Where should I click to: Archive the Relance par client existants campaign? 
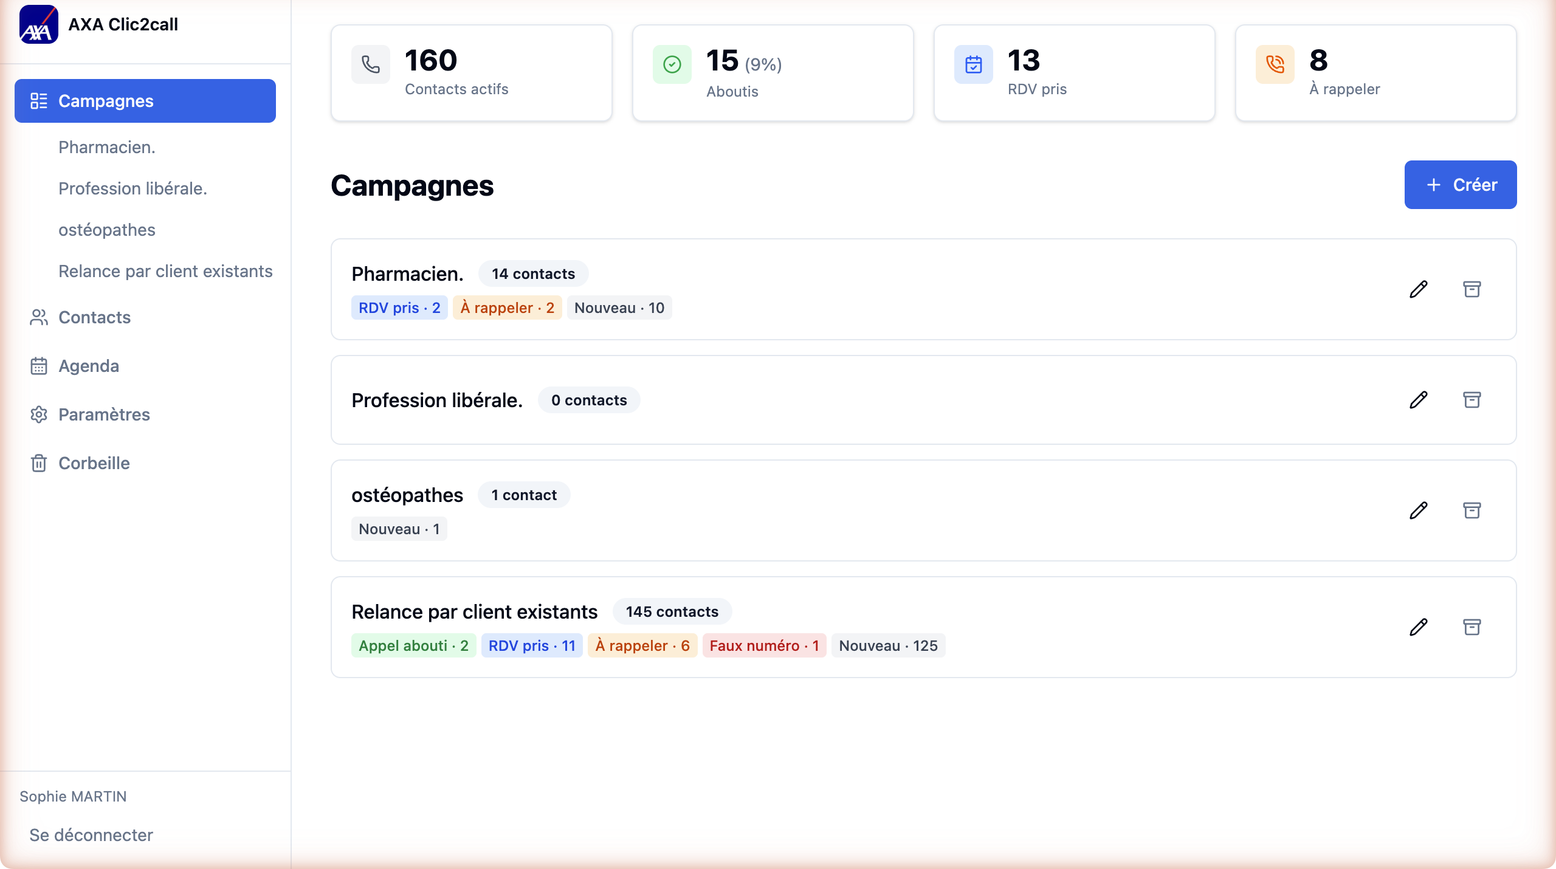coord(1473,627)
